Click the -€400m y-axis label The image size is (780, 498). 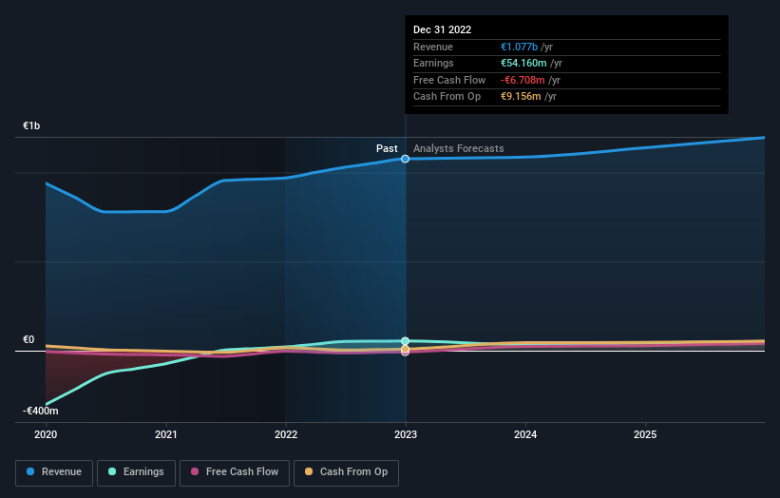pyautogui.click(x=40, y=411)
